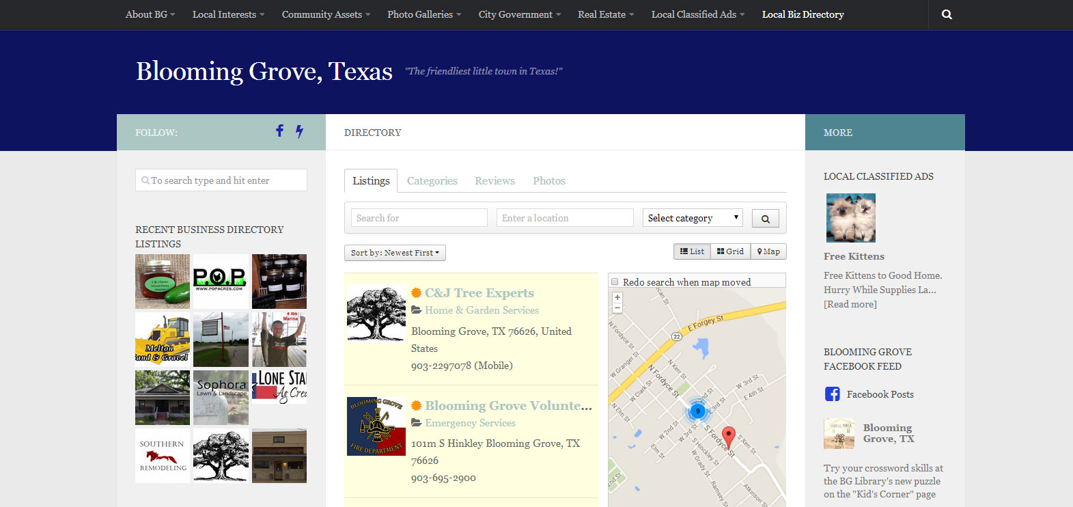
Task: Open the Southern Remodeling listing thumbnail
Action: tap(163, 456)
